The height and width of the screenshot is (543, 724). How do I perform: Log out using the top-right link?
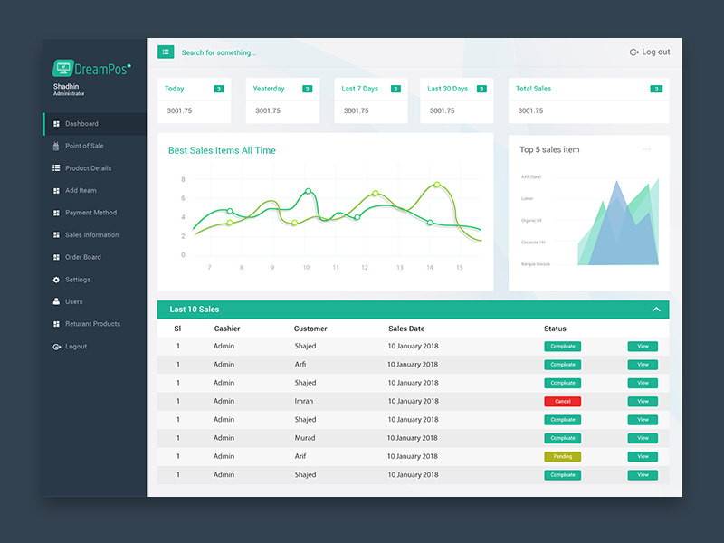pos(651,52)
